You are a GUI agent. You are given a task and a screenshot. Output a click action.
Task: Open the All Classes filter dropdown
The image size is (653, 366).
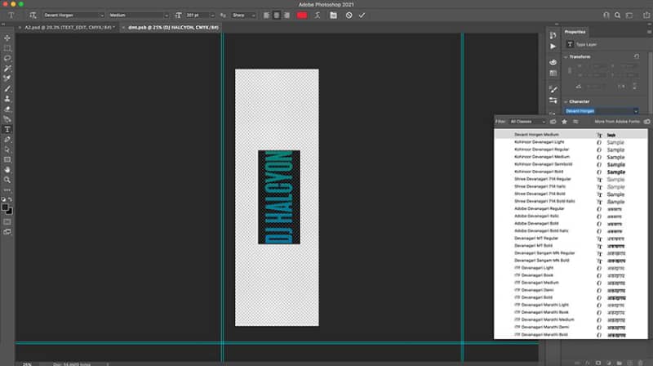coord(527,122)
